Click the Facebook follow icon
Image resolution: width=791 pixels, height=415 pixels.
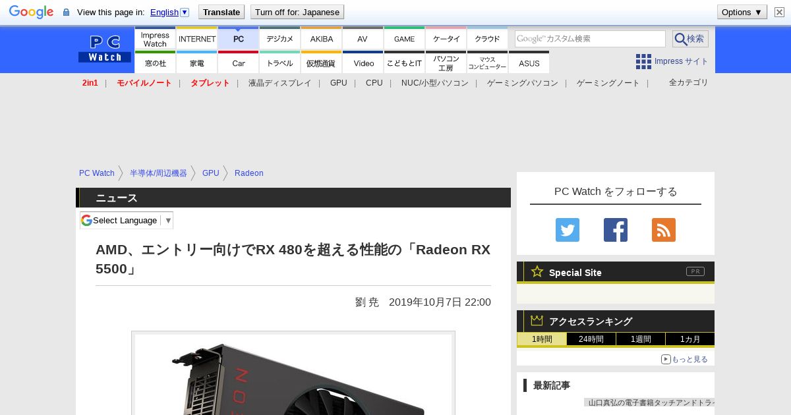(616, 230)
